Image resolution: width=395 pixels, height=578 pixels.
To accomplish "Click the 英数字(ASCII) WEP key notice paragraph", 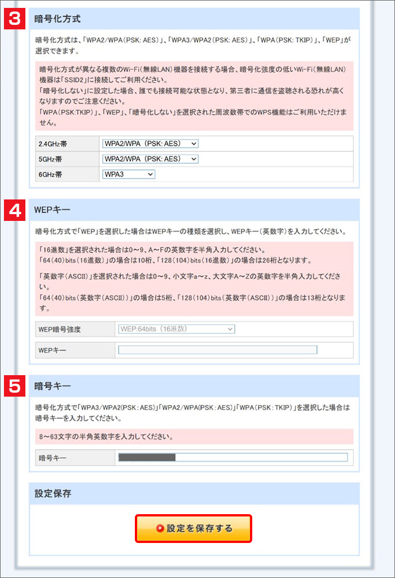I will click(192, 292).
